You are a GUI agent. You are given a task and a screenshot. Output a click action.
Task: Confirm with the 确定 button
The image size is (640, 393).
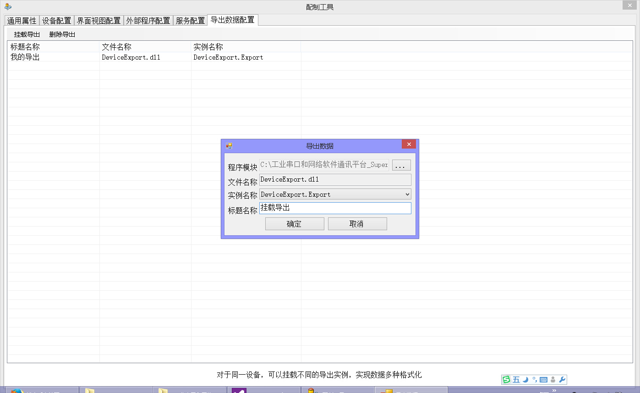pyautogui.click(x=295, y=224)
